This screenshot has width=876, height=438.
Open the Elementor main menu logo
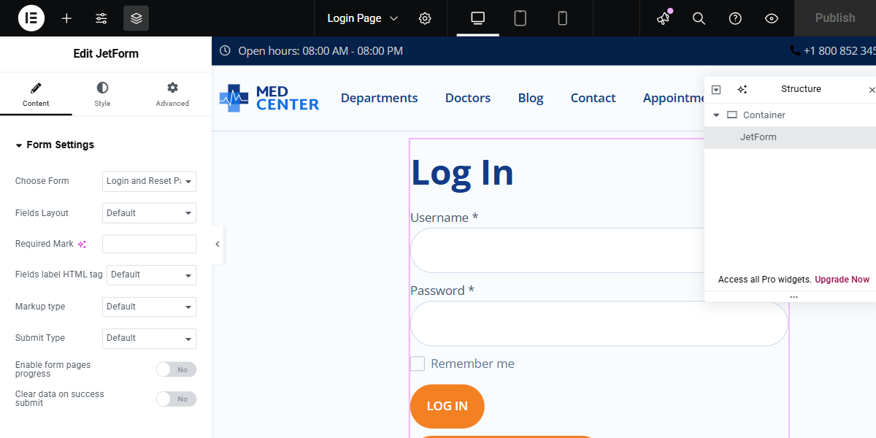[31, 18]
